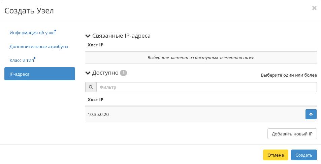Click the yellow Отмена button
The height and width of the screenshot is (164, 321).
tap(276, 155)
